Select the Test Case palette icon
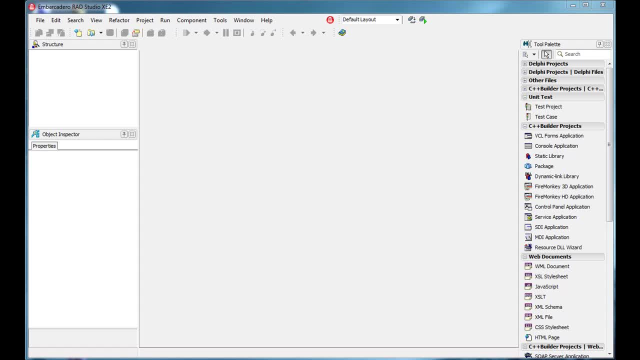The image size is (640, 360). [x=528, y=116]
